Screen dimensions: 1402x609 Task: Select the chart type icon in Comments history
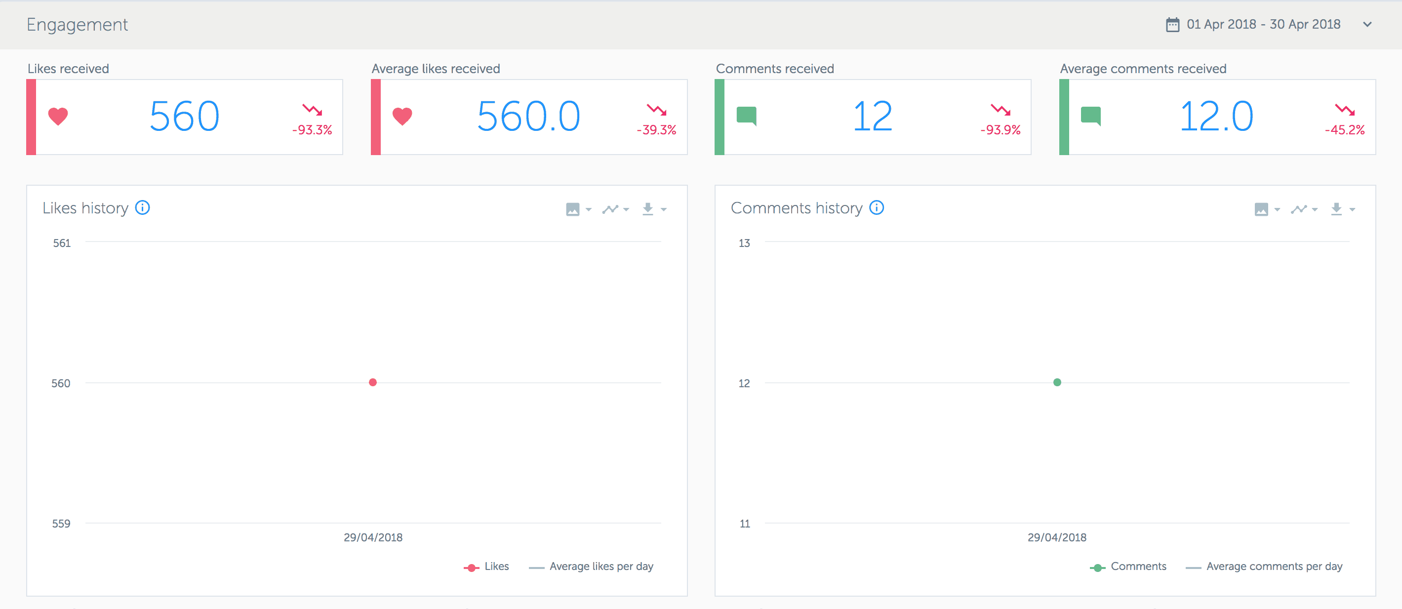pos(1299,209)
